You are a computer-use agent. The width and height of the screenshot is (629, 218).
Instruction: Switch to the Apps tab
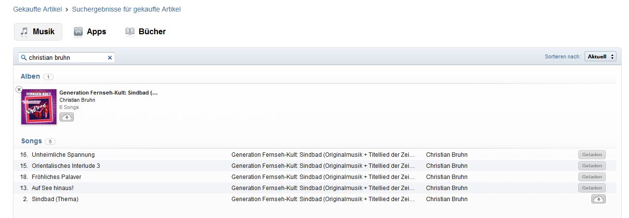90,31
